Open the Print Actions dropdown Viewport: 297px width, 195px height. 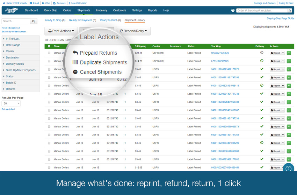coord(61,31)
